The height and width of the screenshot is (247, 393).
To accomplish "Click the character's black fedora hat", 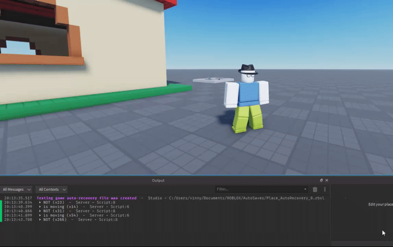I will (x=248, y=69).
